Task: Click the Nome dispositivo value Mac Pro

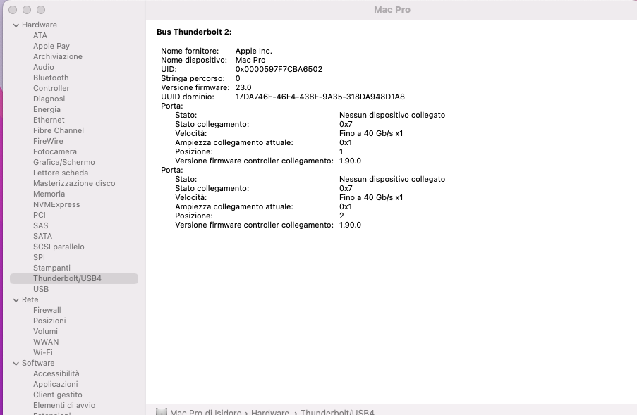Action: pyautogui.click(x=250, y=60)
